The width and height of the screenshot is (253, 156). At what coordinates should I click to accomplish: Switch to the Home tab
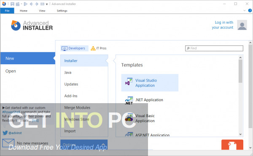[x=24, y=11]
